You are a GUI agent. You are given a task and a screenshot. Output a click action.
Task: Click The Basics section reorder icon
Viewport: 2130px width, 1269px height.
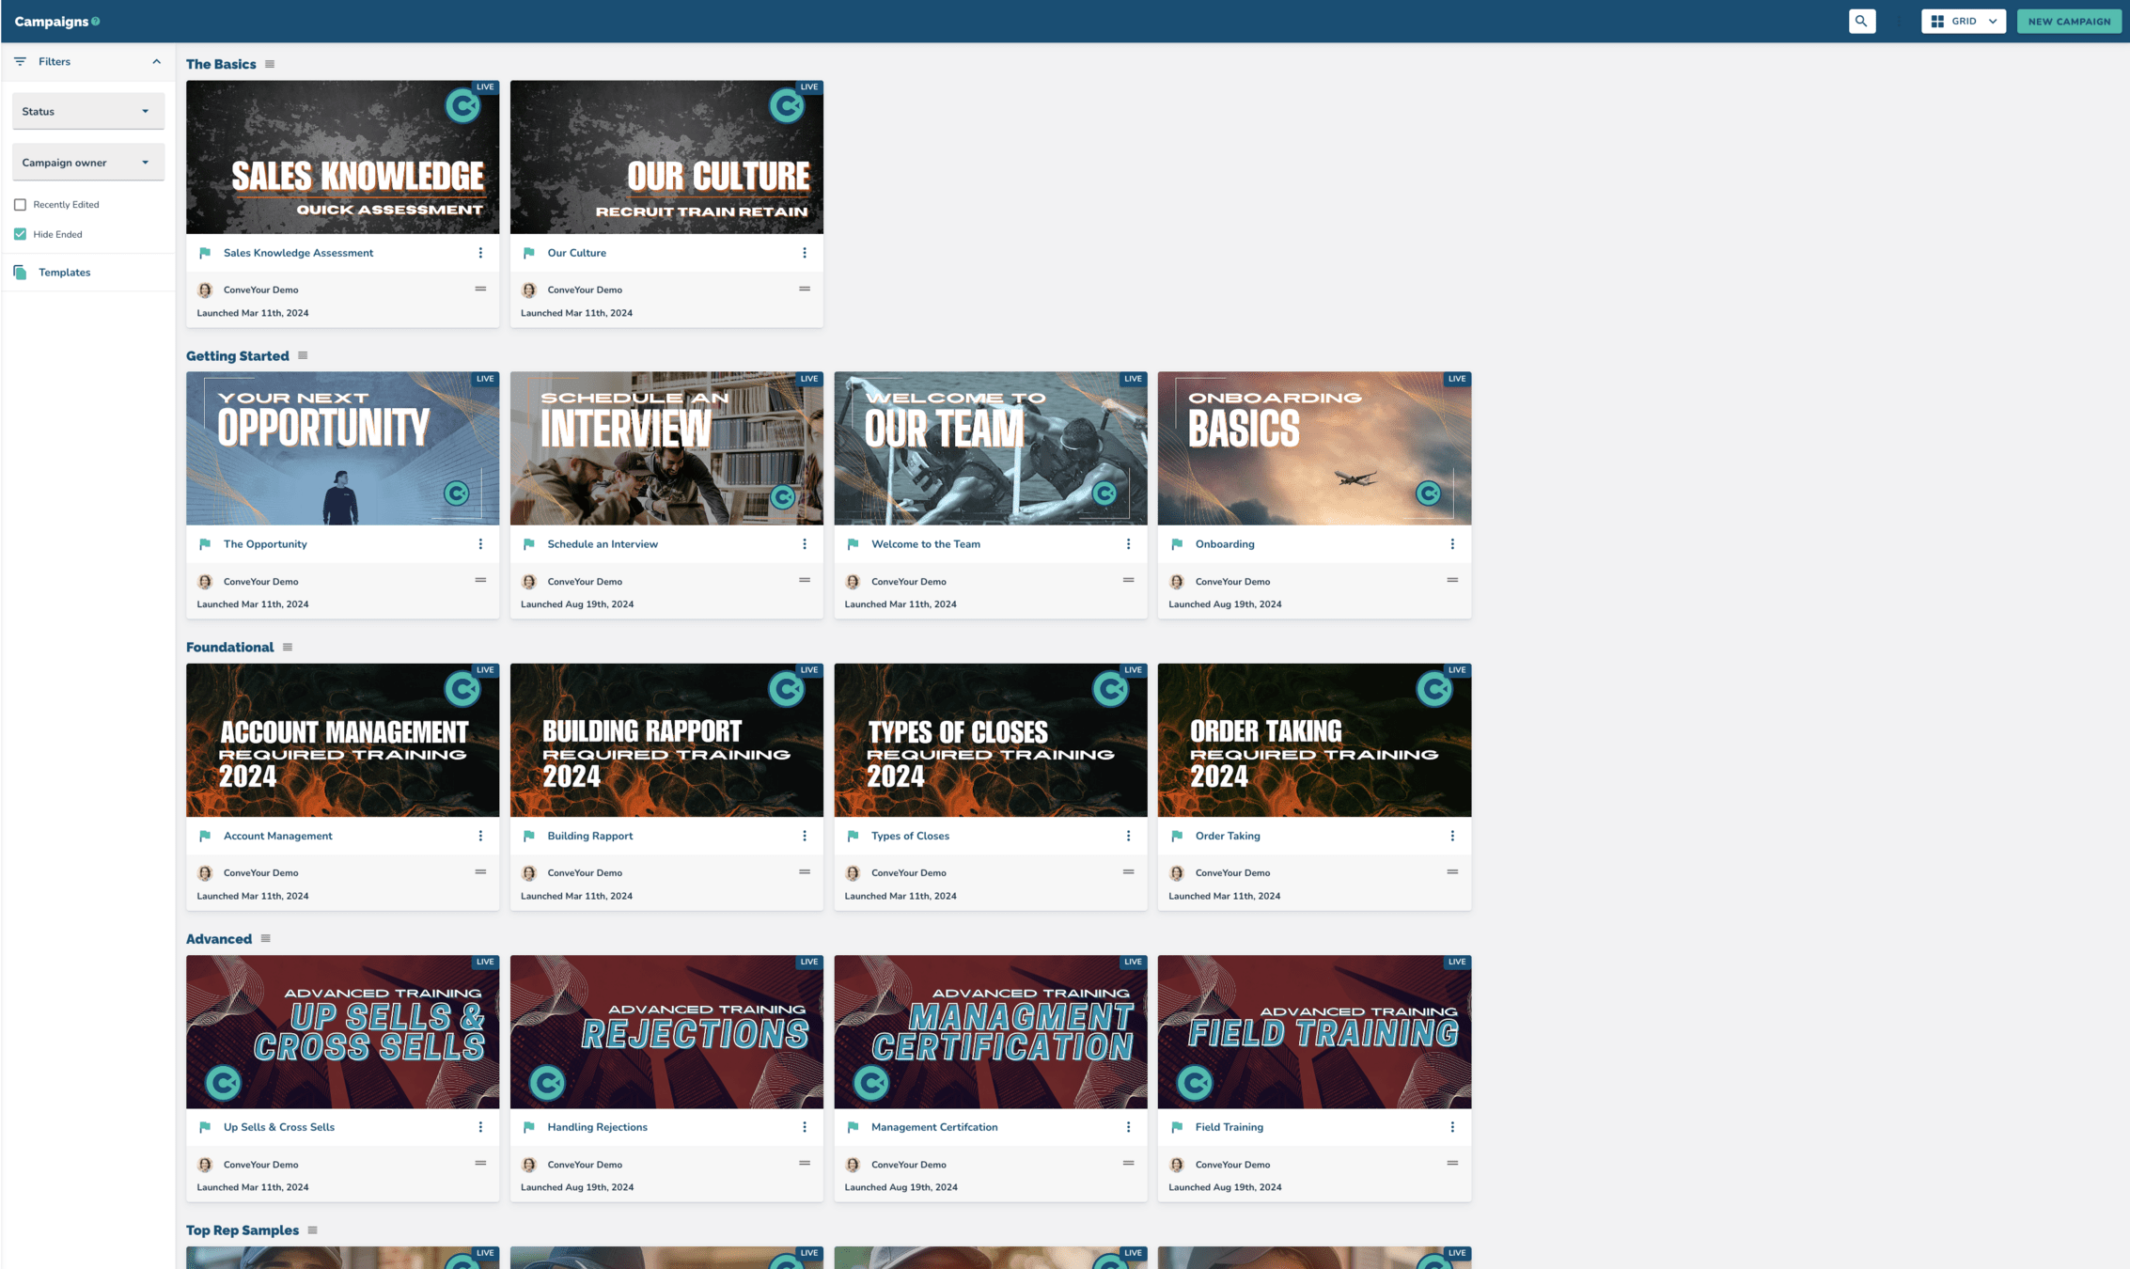(270, 64)
